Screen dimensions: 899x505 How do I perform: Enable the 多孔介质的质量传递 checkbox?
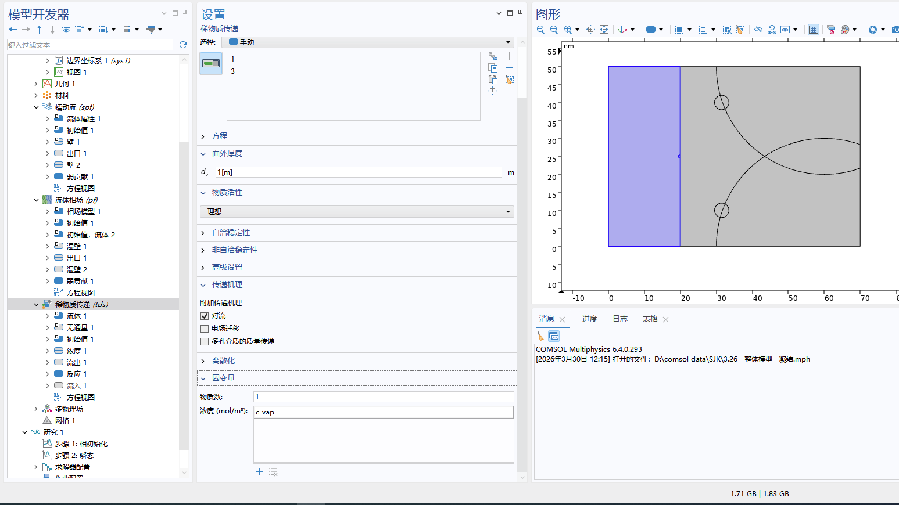tap(205, 341)
